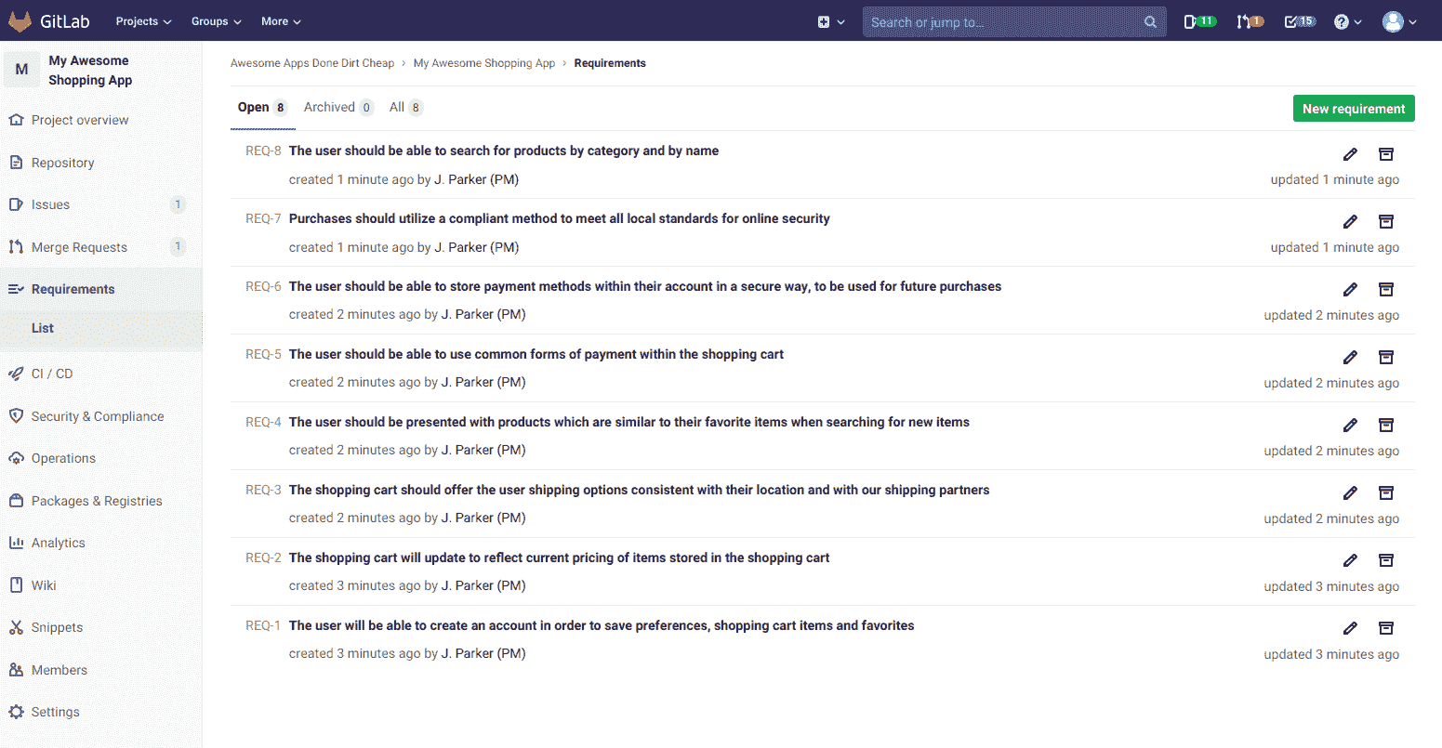Archive REQ-7 with its archive icon
This screenshot has width=1442, height=748.
1386,221
